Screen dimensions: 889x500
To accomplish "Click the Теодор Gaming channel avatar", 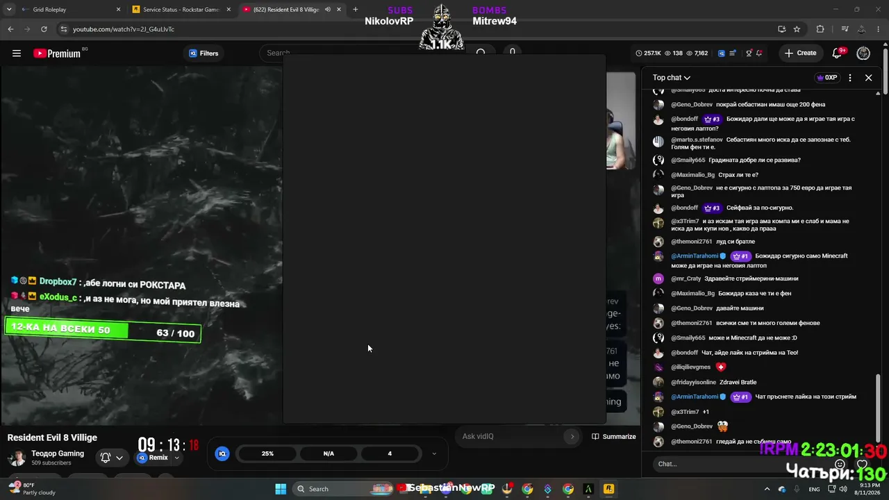I will [x=17, y=458].
